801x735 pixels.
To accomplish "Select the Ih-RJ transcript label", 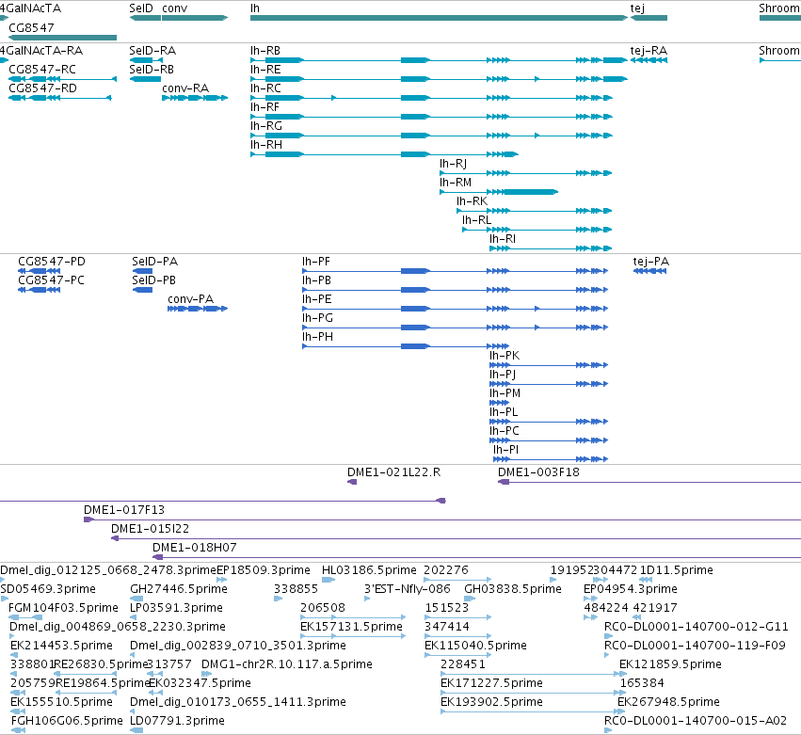I will pos(453,164).
